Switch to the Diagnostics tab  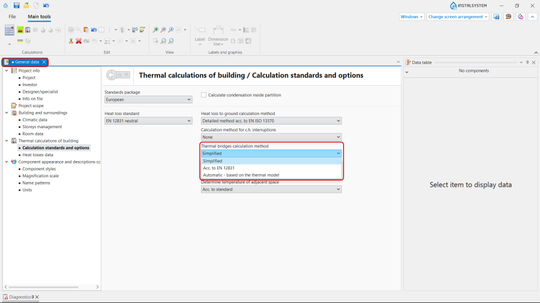click(20, 297)
